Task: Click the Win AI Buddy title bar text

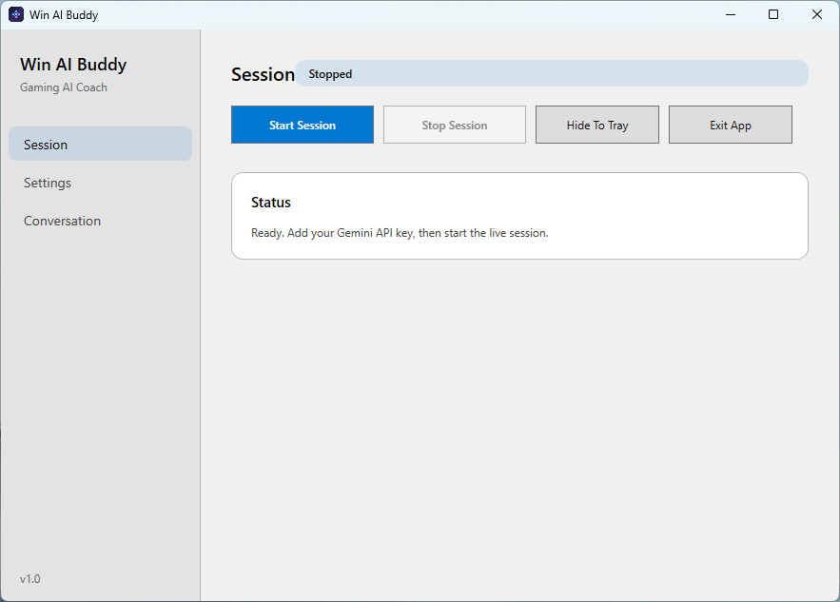Action: 62,14
